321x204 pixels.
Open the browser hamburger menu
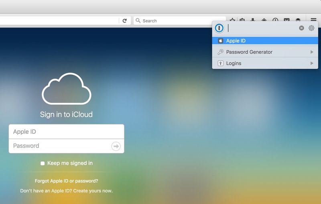[313, 20]
